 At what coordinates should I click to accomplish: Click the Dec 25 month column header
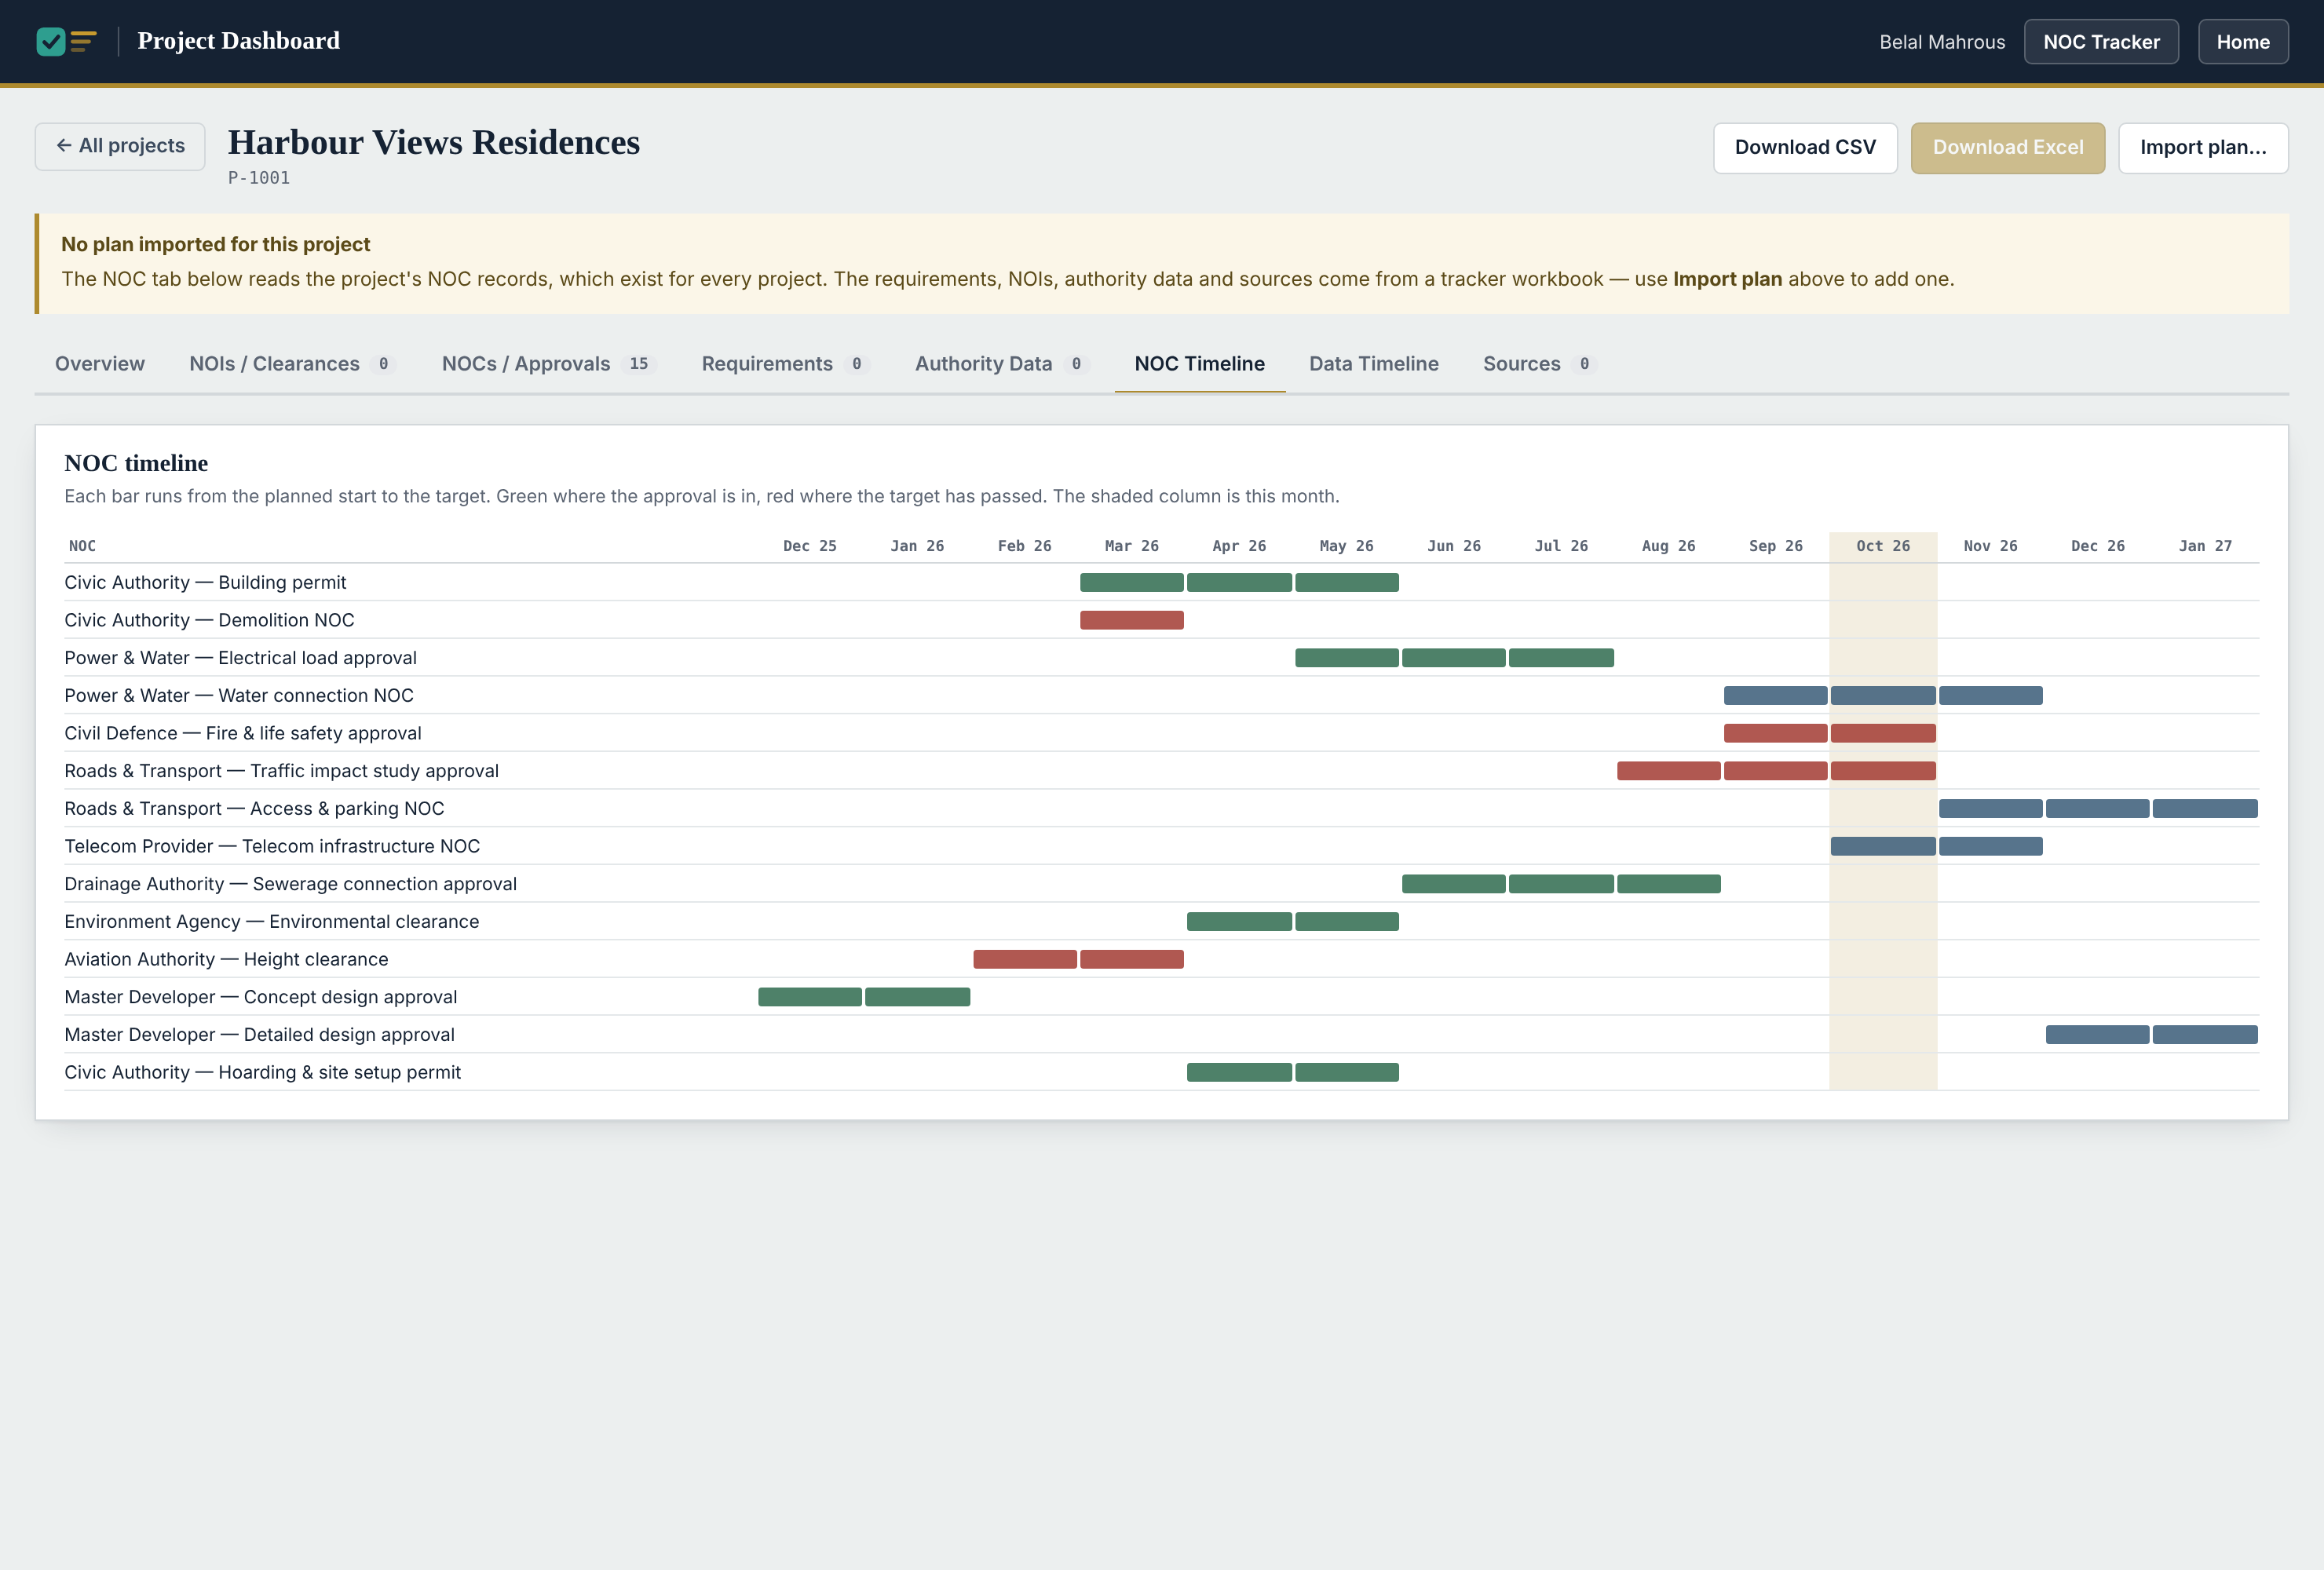[809, 546]
